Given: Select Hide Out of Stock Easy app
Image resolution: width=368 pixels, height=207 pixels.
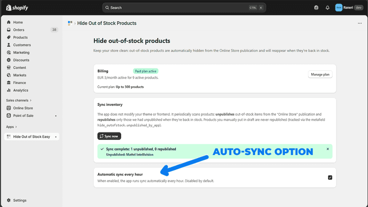Looking at the screenshot, I should pyautogui.click(x=32, y=136).
